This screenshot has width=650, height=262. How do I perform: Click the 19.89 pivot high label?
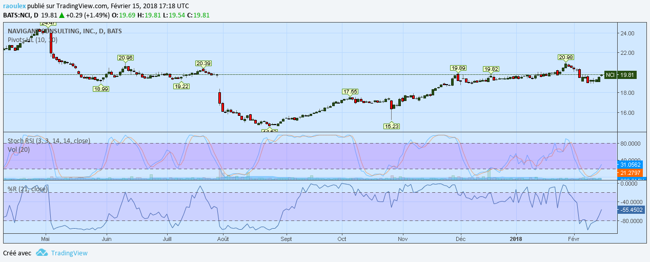coord(458,68)
